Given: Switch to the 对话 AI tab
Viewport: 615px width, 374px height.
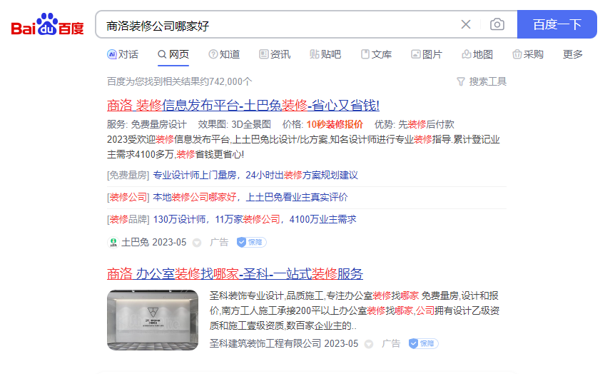Looking at the screenshot, I should coord(123,54).
